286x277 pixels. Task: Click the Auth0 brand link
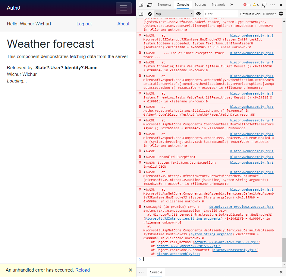pyautogui.click(x=14, y=8)
